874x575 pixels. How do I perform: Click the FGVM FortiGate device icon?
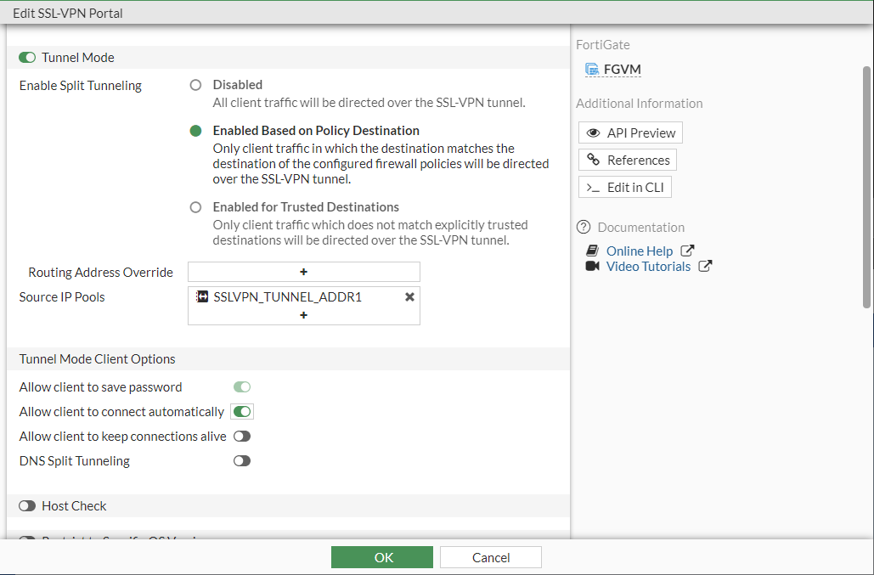(593, 69)
